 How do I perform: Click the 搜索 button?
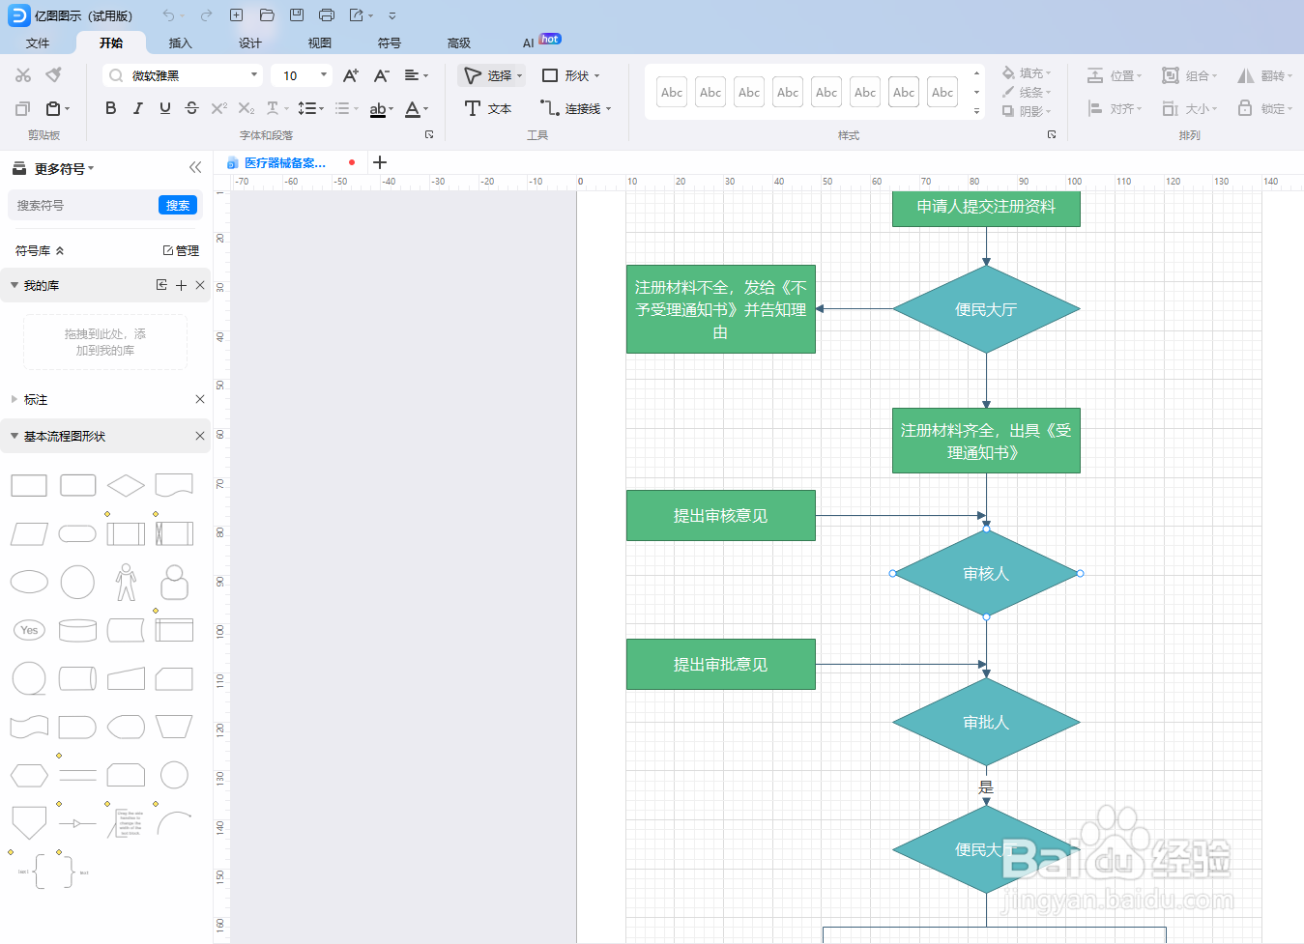[x=178, y=205]
